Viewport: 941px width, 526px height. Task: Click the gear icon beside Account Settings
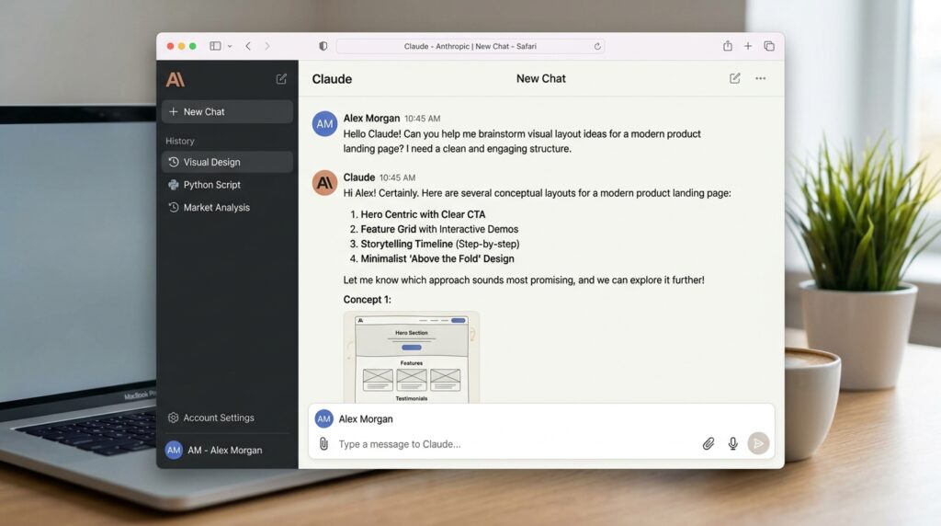tap(174, 417)
